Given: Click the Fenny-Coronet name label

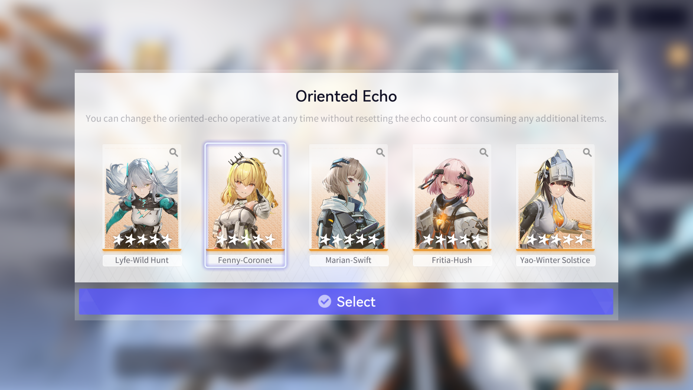Looking at the screenshot, I should [x=245, y=260].
